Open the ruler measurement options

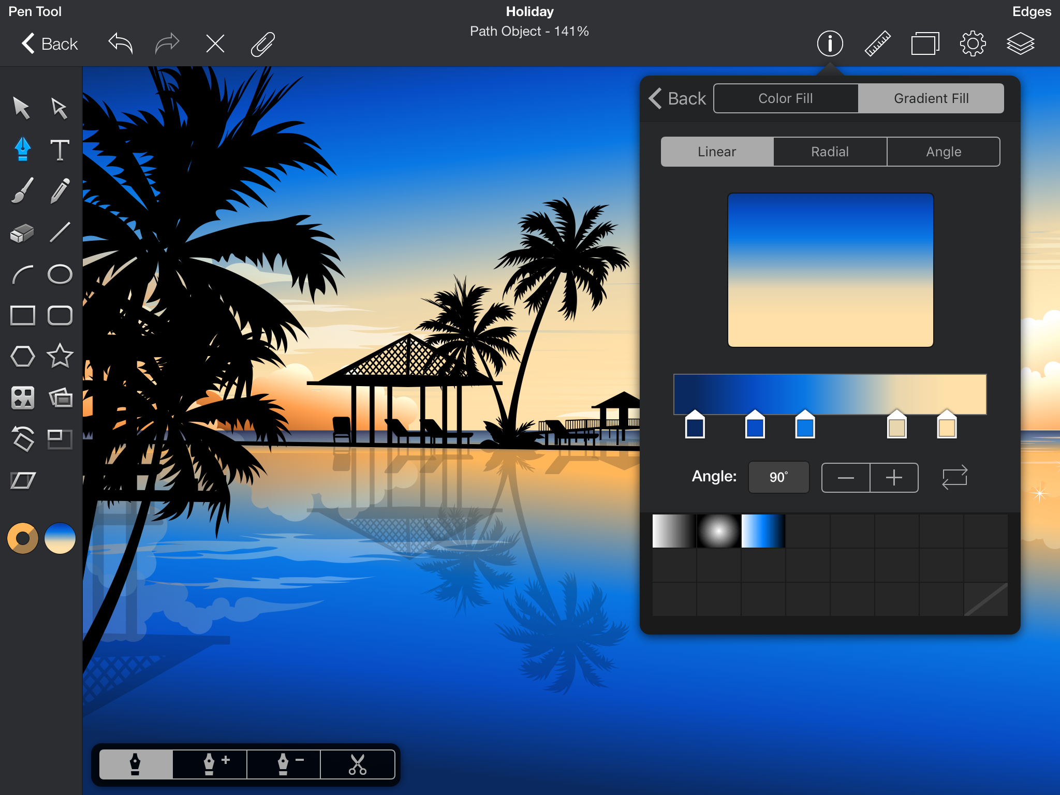[x=877, y=43]
